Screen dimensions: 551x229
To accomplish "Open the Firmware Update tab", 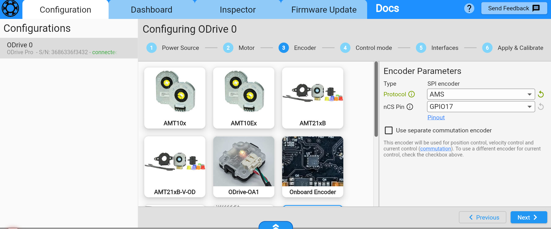I will pyautogui.click(x=324, y=10).
